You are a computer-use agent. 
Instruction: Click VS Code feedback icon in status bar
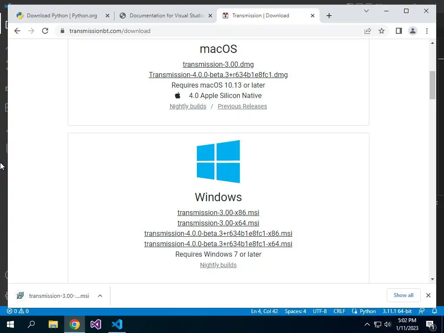tap(421, 311)
